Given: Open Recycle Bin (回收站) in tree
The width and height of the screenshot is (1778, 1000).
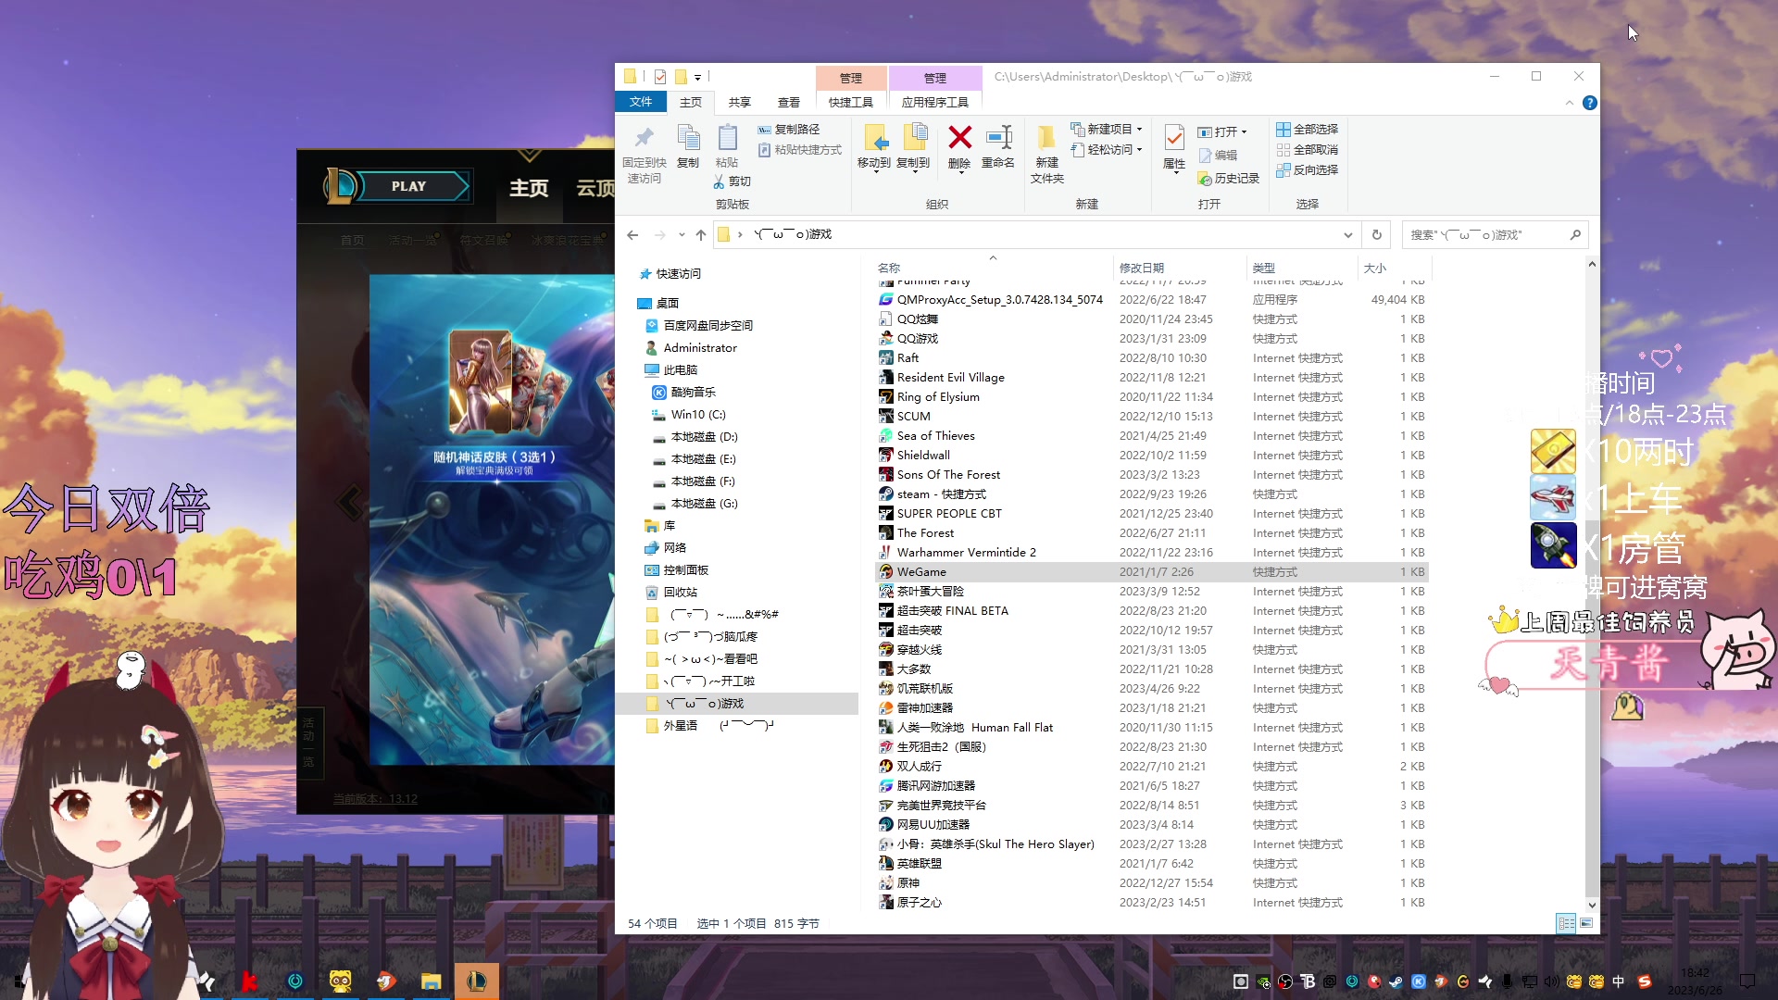Looking at the screenshot, I should coord(680,593).
